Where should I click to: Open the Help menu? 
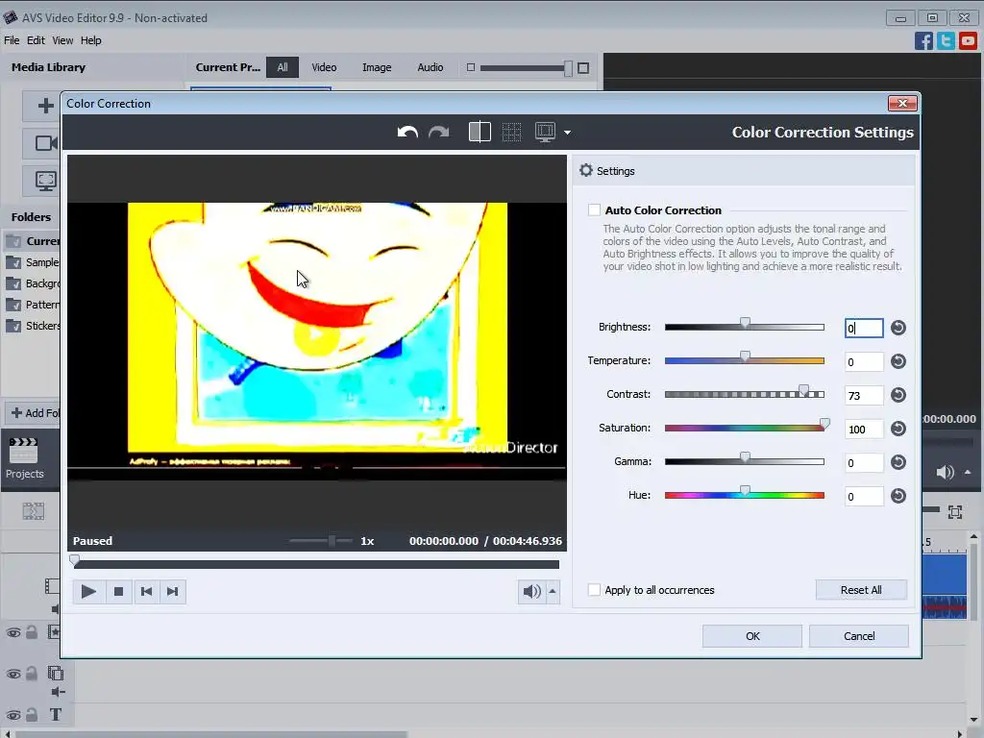pyautogui.click(x=91, y=40)
